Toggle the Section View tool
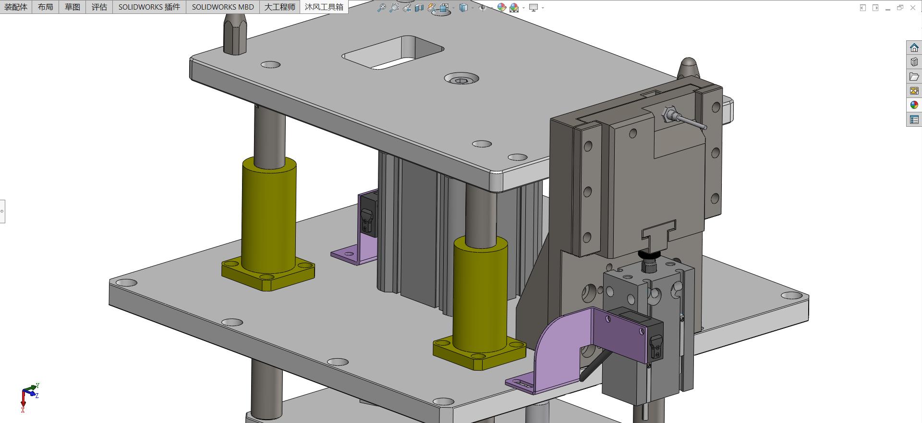 pos(419,8)
